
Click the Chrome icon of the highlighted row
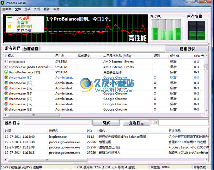coord(6,77)
